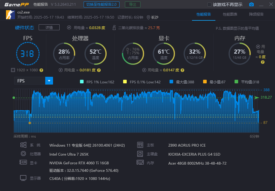Click the location pin icon beside 长沙
The image size is (275, 191).
[x=148, y=17]
